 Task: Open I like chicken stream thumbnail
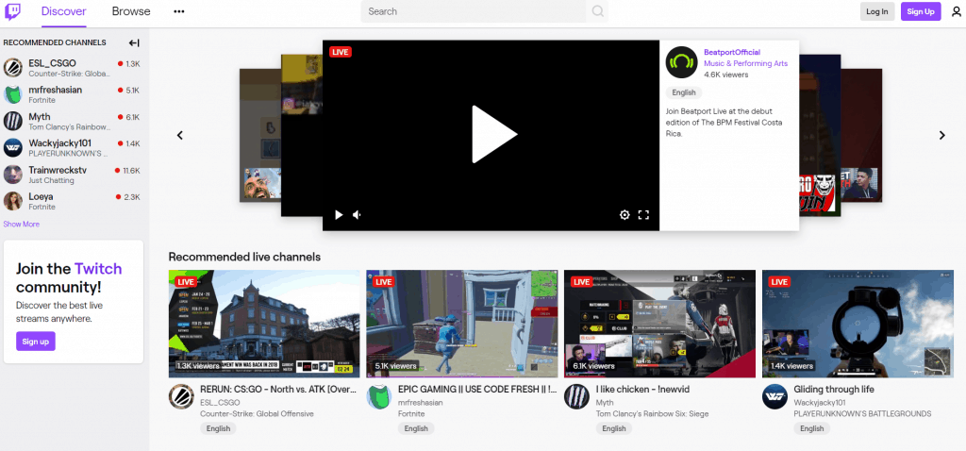point(659,324)
